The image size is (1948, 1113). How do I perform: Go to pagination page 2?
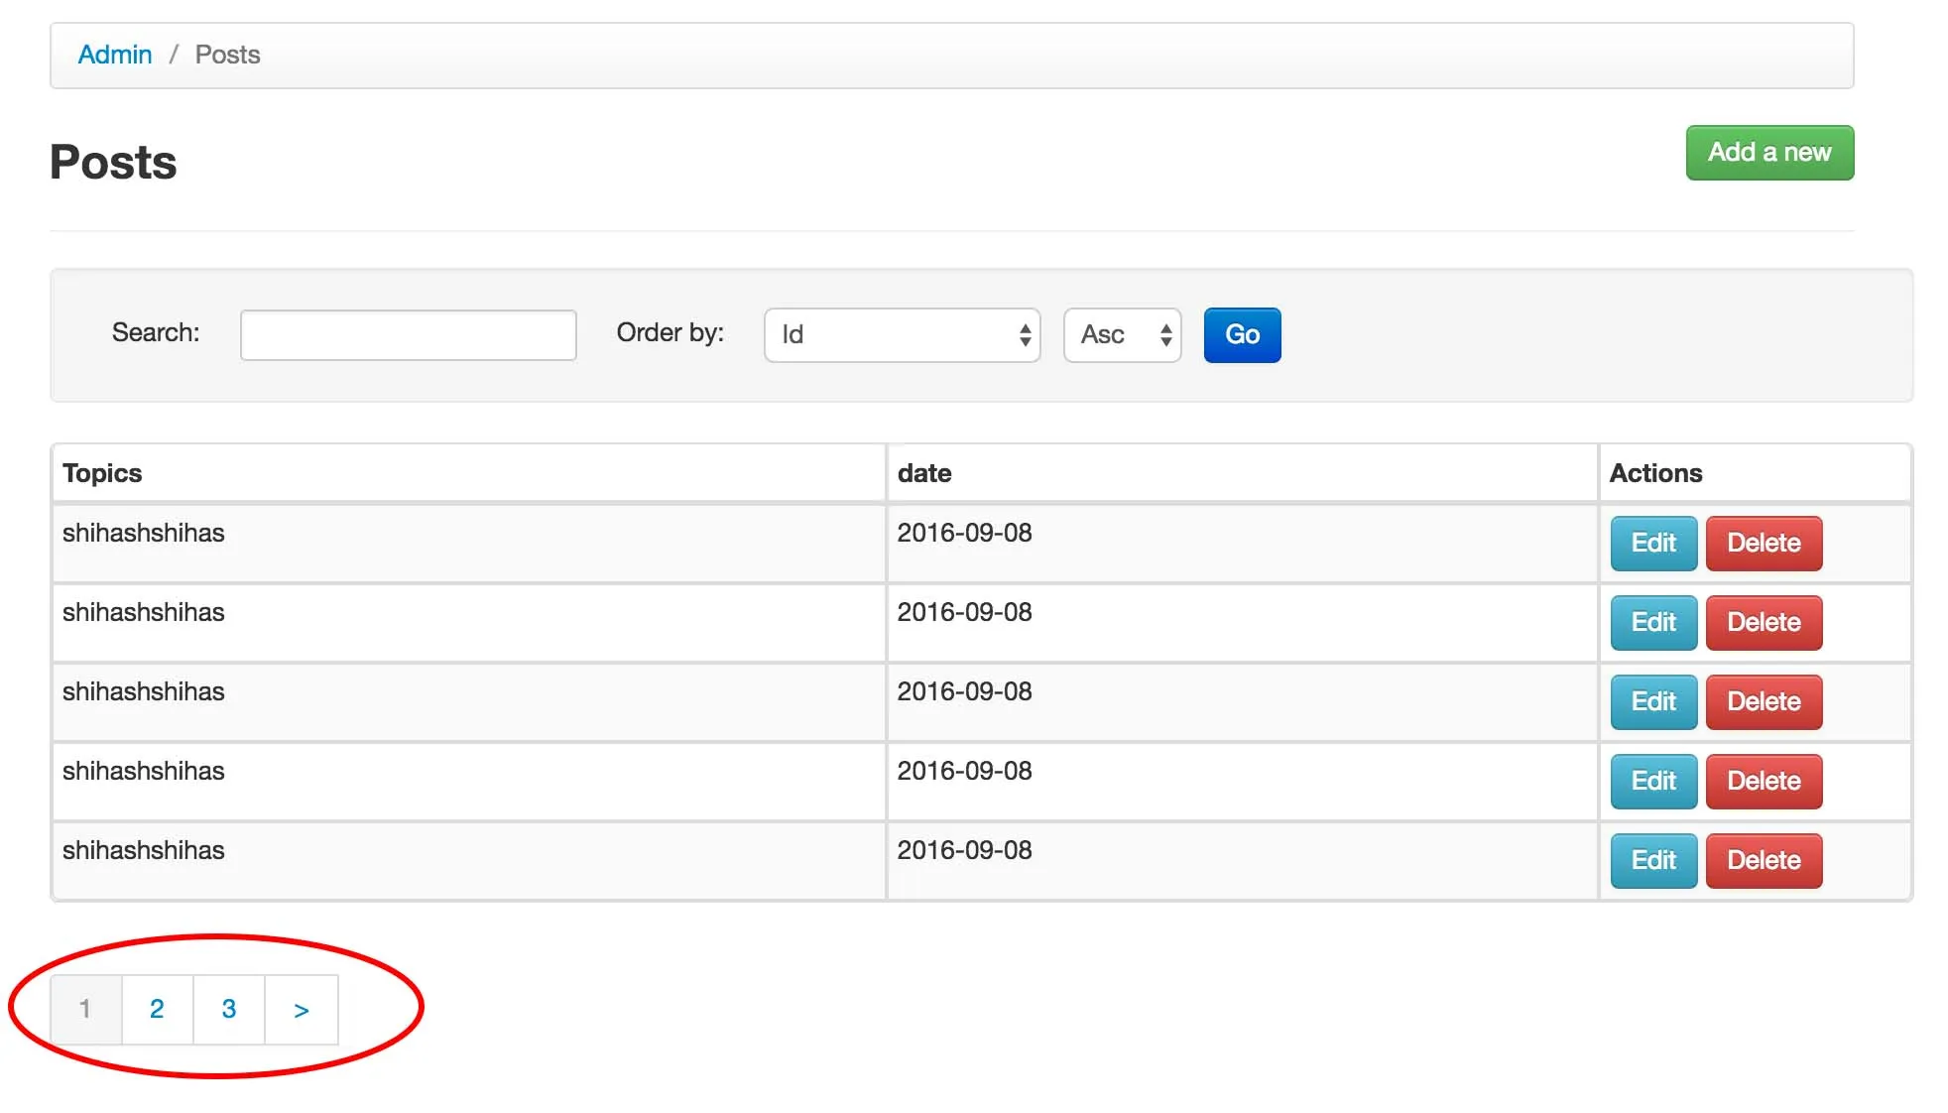[157, 1010]
